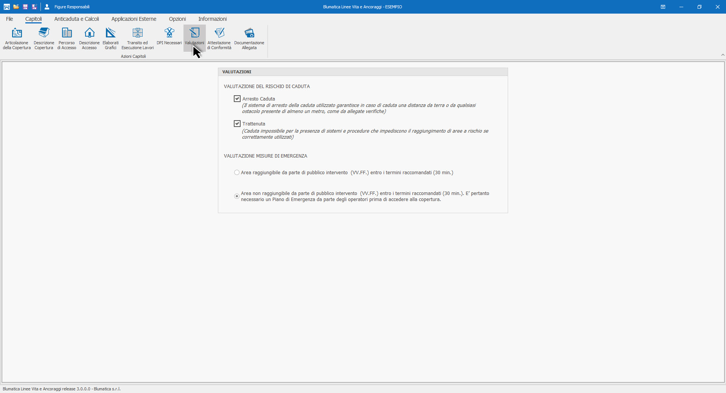The image size is (726, 393).
Task: Open the File menu
Action: tap(9, 19)
